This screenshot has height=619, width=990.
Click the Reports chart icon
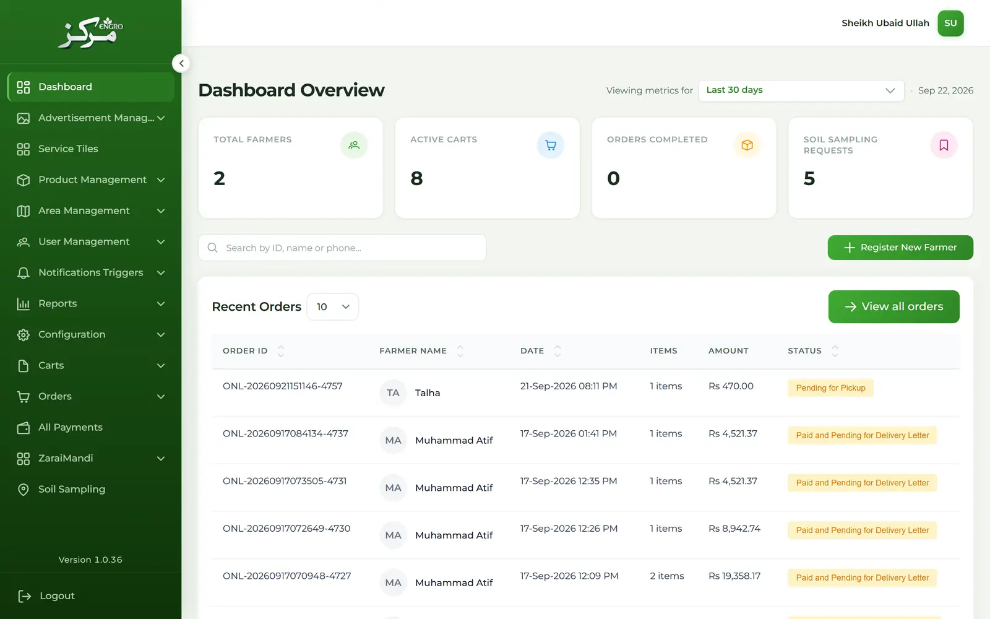click(24, 304)
